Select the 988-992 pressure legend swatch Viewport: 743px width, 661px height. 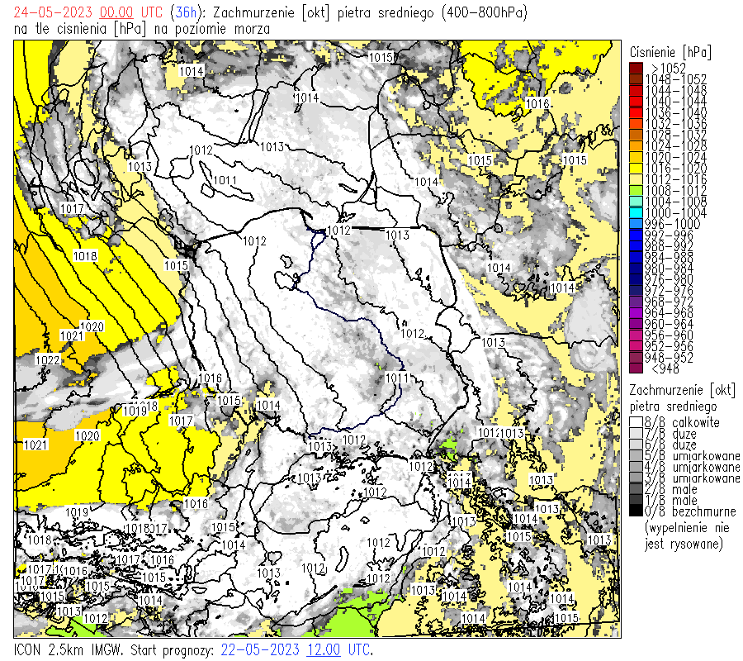pyautogui.click(x=636, y=246)
